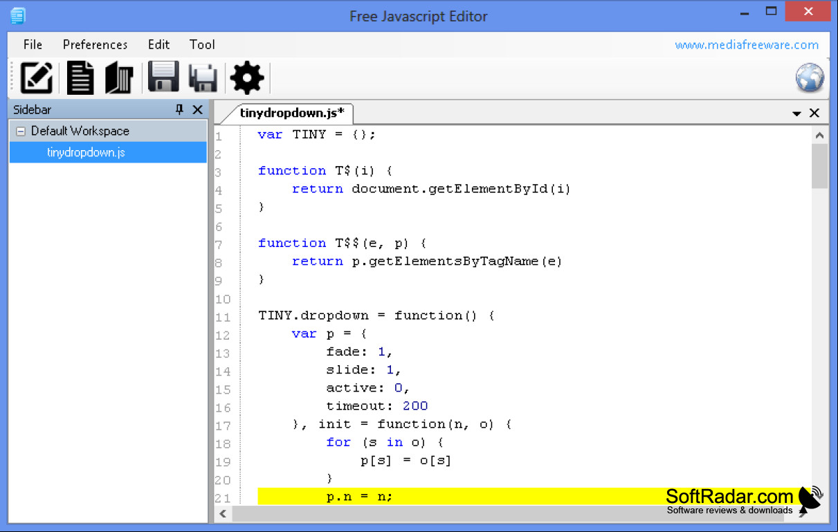Collapse the Default Workspace tree node
The width and height of the screenshot is (838, 532).
pyautogui.click(x=20, y=131)
